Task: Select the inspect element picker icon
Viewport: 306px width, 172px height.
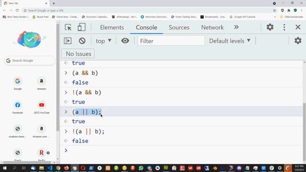Action: 68,27
